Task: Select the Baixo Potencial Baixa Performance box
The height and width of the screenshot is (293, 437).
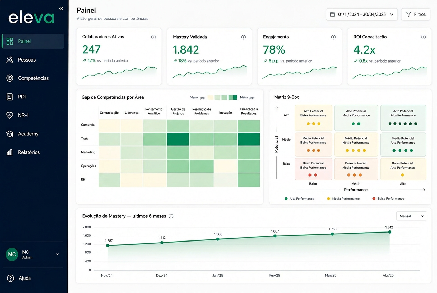Action: 313,169
